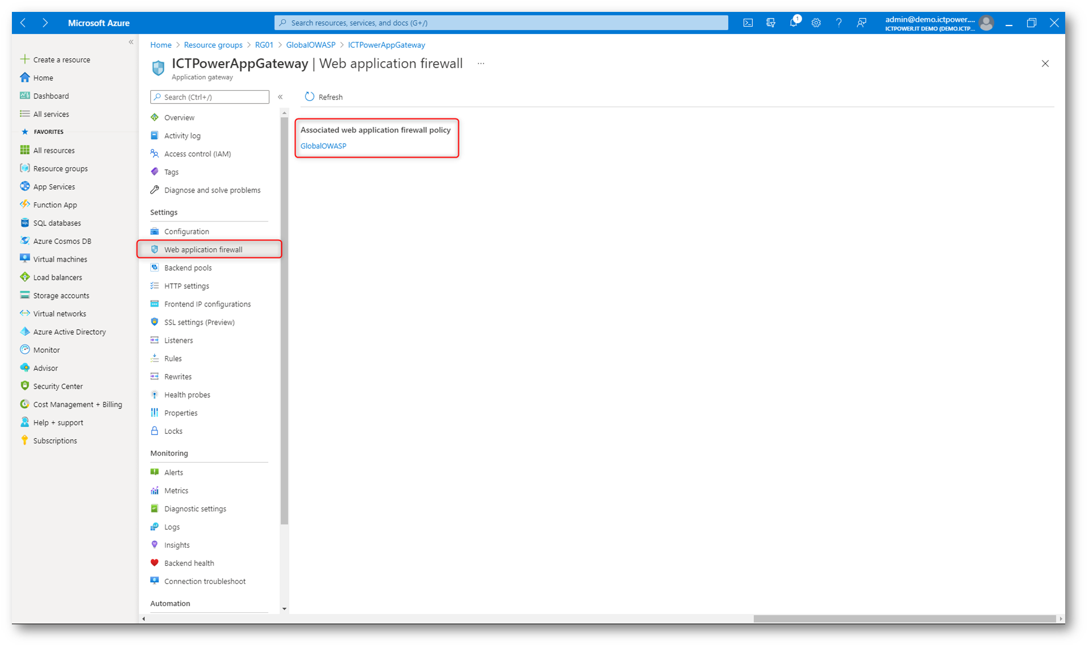1089x648 pixels.
Task: Open Diagnostic settings menu item
Action: pos(195,509)
